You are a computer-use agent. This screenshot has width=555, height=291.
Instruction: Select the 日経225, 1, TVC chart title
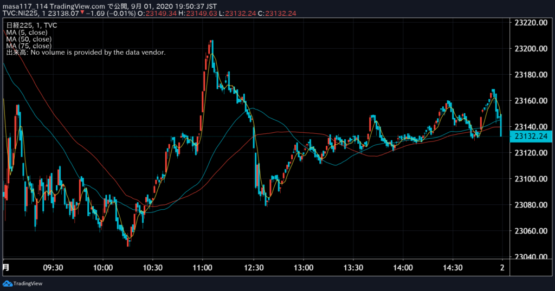(31, 25)
